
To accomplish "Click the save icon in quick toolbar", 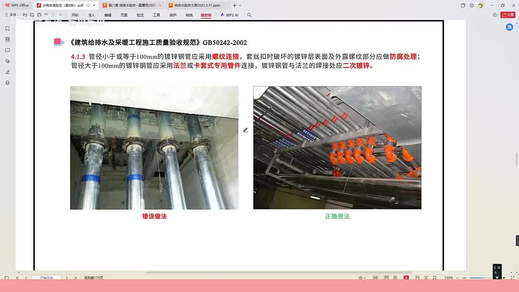I will [x=32, y=15].
